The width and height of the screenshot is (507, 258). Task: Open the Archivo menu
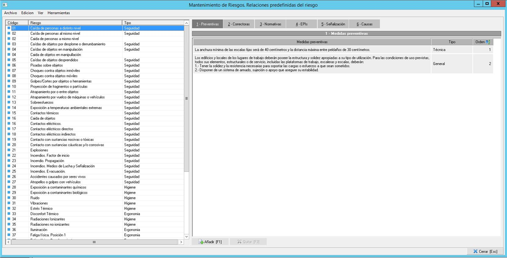tap(11, 13)
